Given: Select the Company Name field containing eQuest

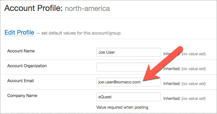Looking at the screenshot, I should point(129,97).
